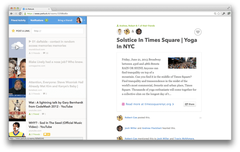Open the Notifications tab
The image size is (240, 152).
tap(37, 20)
